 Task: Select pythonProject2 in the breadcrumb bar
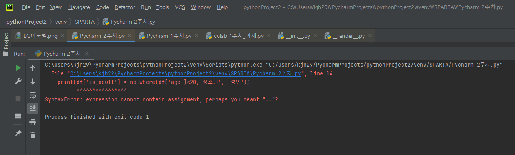26,22
